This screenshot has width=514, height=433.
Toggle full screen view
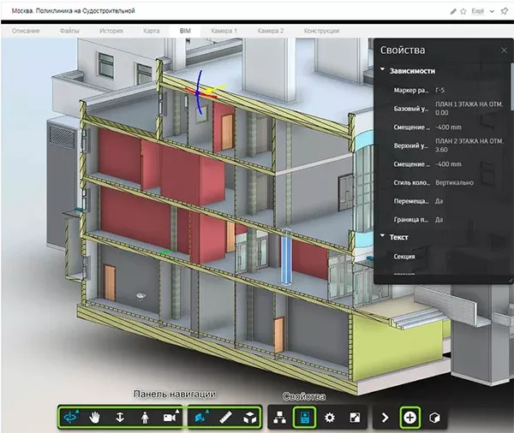coord(355,418)
